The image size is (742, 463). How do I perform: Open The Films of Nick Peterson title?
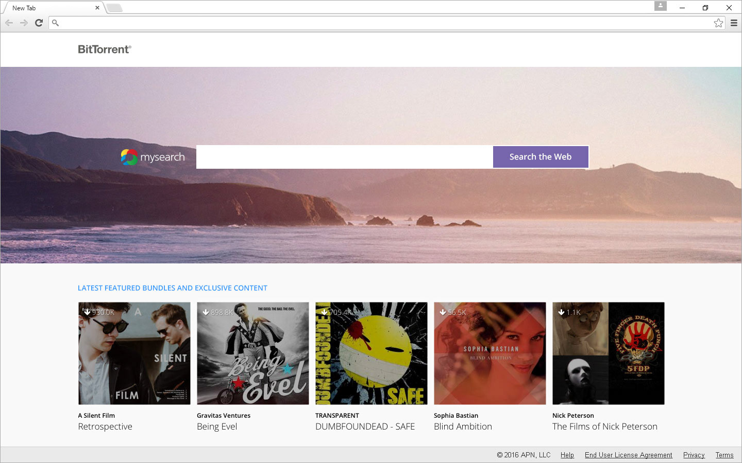(x=605, y=426)
